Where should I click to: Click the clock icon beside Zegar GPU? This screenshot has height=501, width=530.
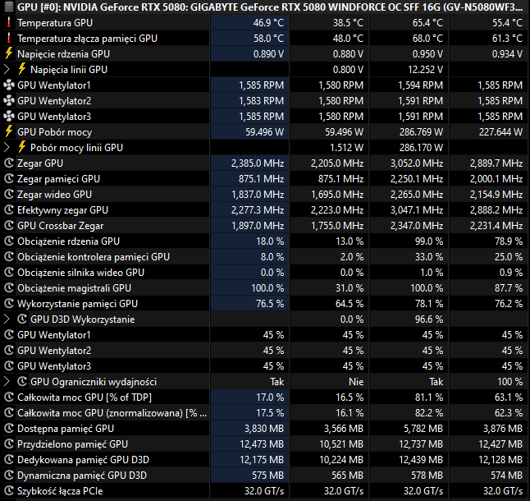tap(9, 163)
